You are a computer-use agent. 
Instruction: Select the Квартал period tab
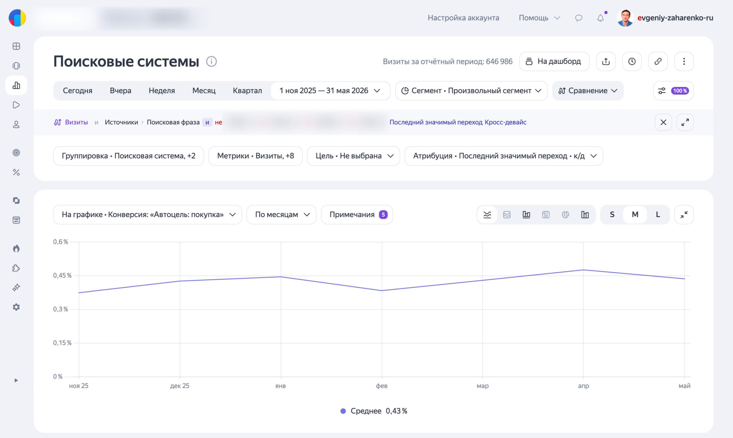(x=247, y=91)
